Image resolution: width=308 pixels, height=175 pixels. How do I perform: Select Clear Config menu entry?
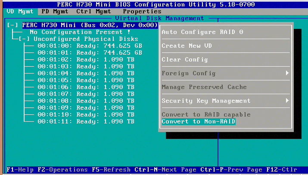(x=185, y=59)
